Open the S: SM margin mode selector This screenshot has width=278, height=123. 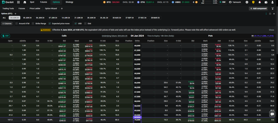point(222,2)
